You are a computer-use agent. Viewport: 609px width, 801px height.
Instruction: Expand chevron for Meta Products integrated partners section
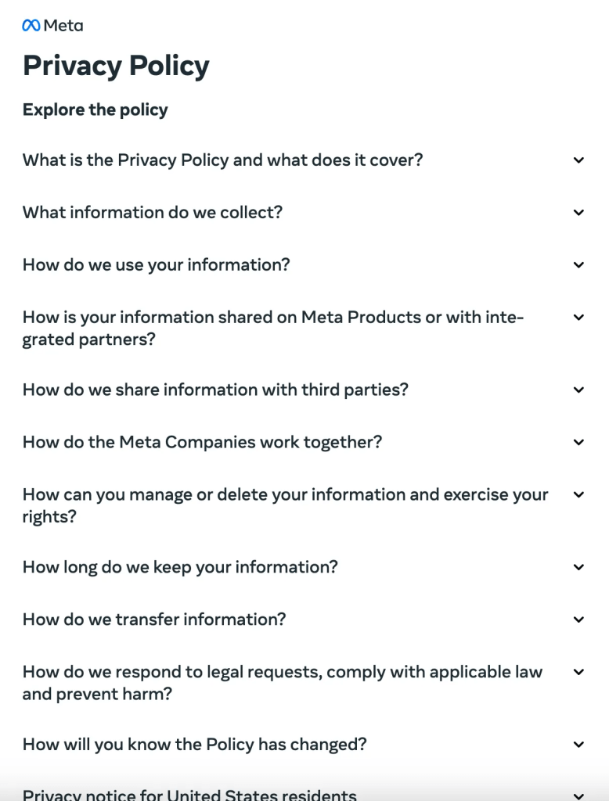coord(578,318)
